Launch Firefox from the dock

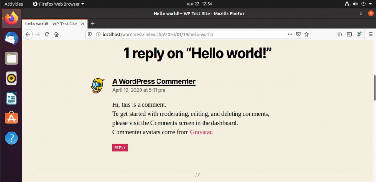pos(11,18)
